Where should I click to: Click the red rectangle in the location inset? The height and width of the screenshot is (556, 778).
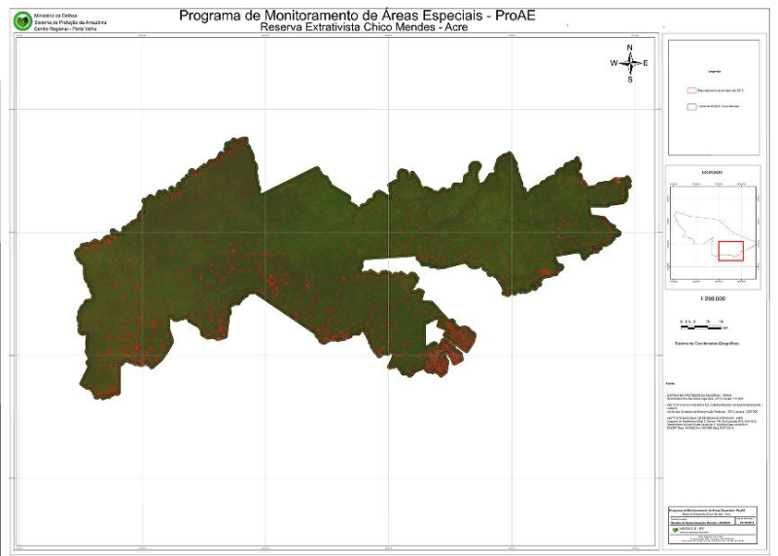[x=730, y=251]
